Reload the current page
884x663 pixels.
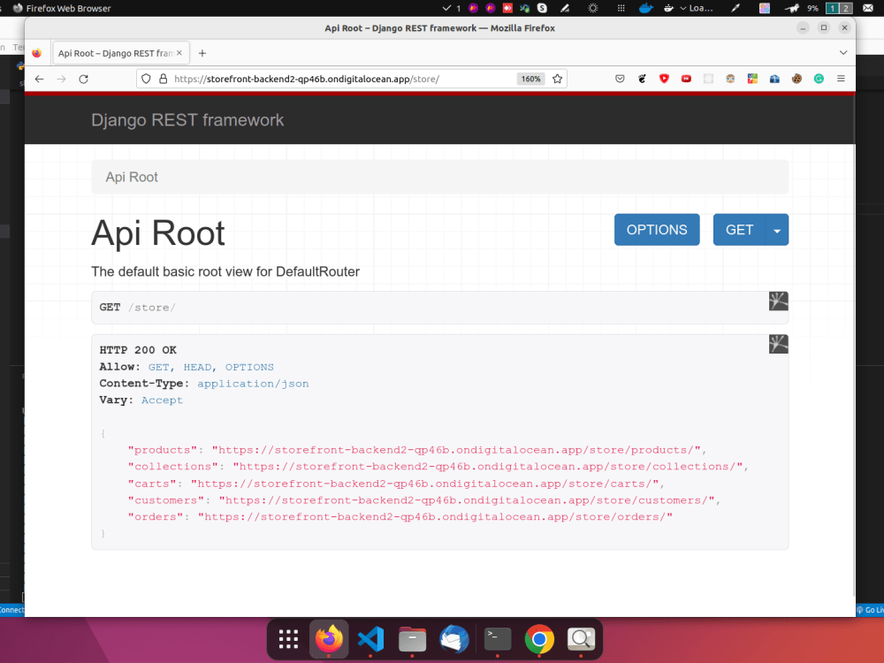83,79
